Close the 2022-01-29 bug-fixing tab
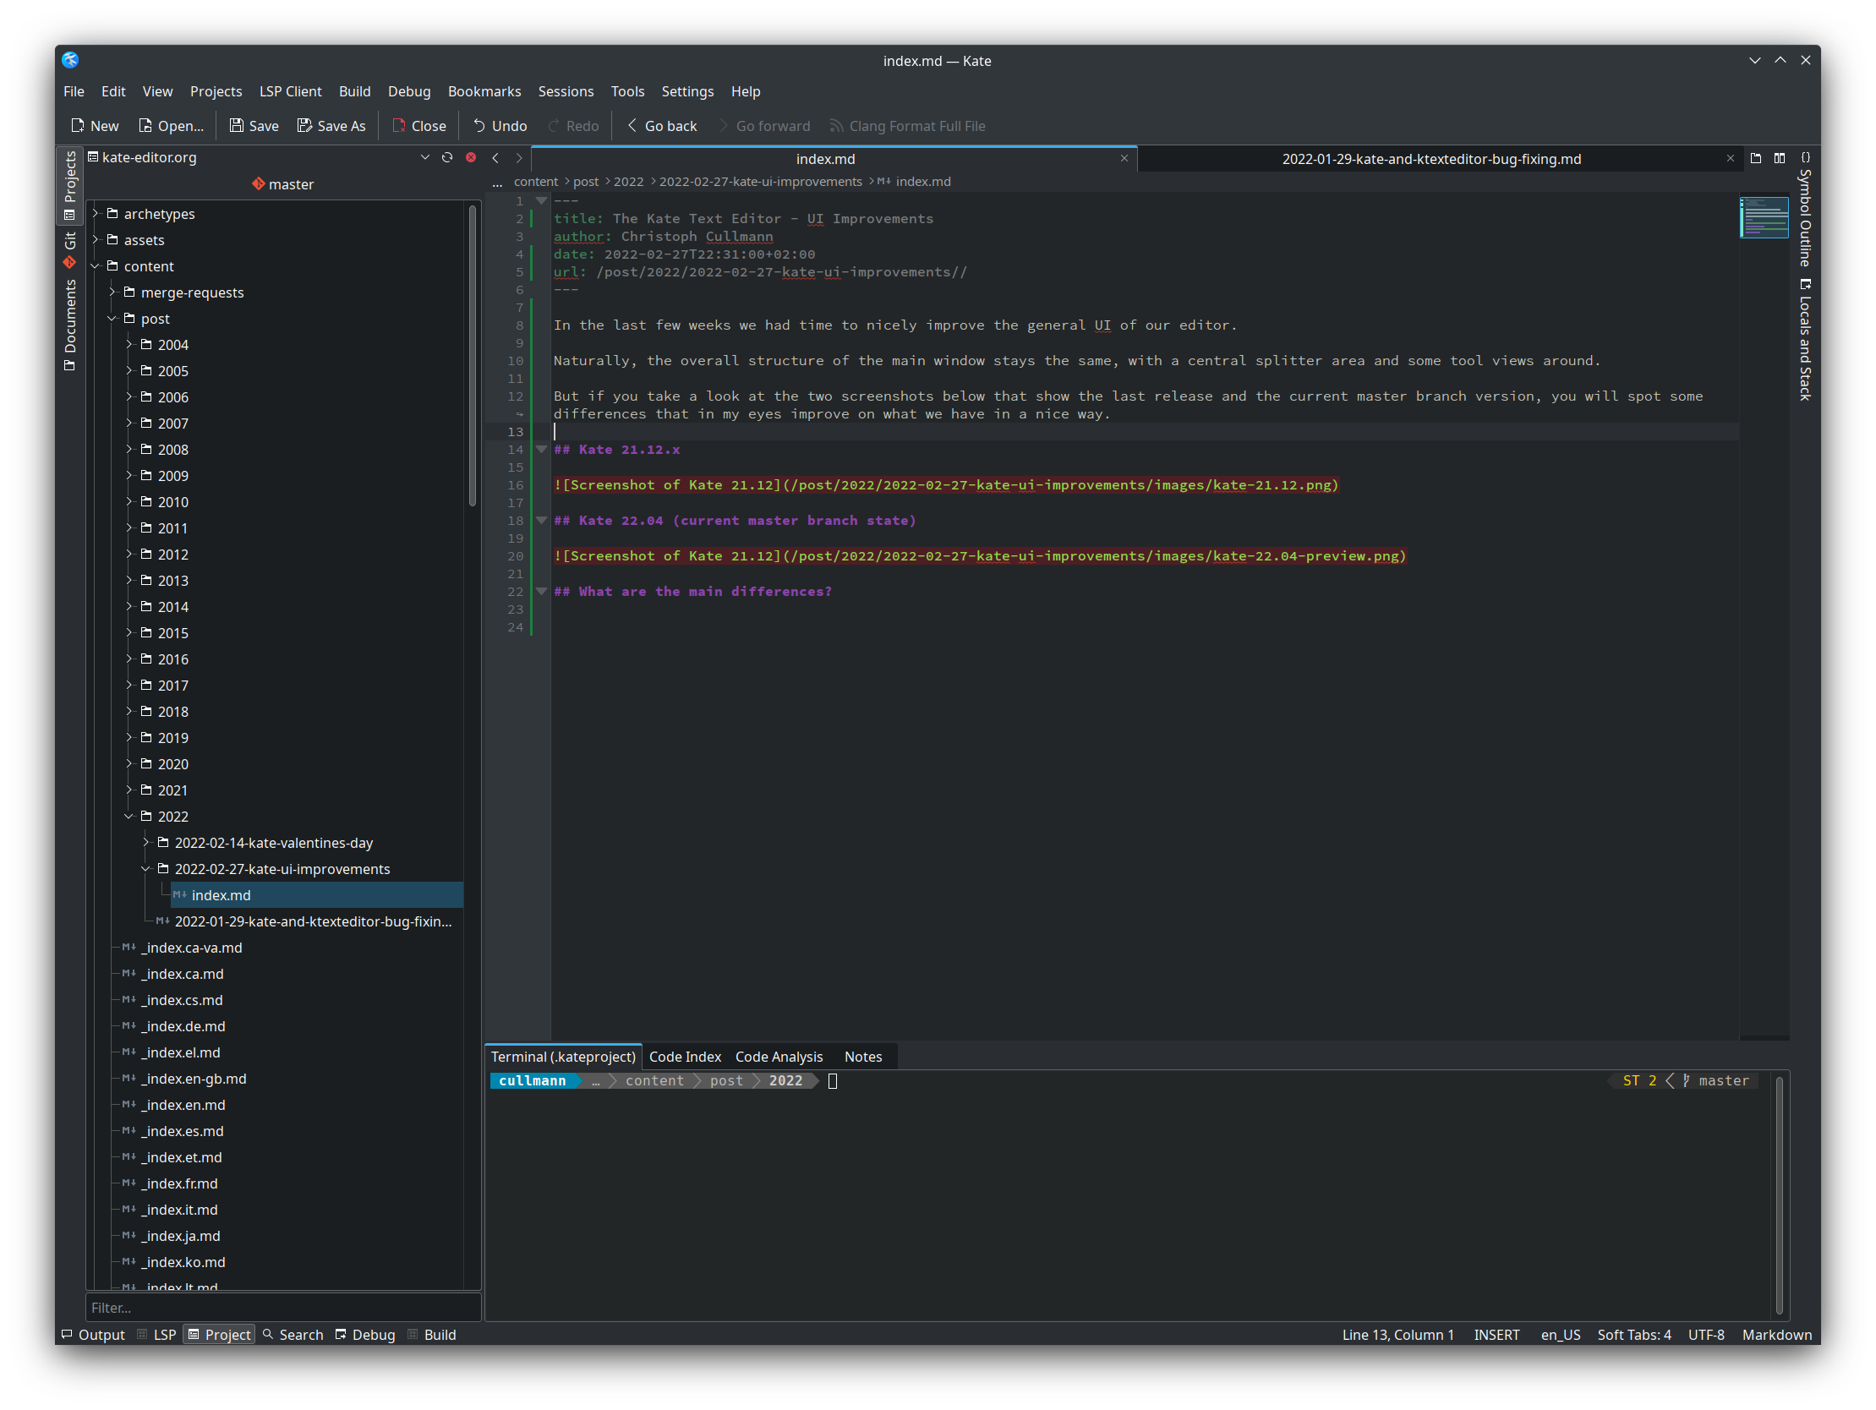The image size is (1876, 1410). (1730, 159)
